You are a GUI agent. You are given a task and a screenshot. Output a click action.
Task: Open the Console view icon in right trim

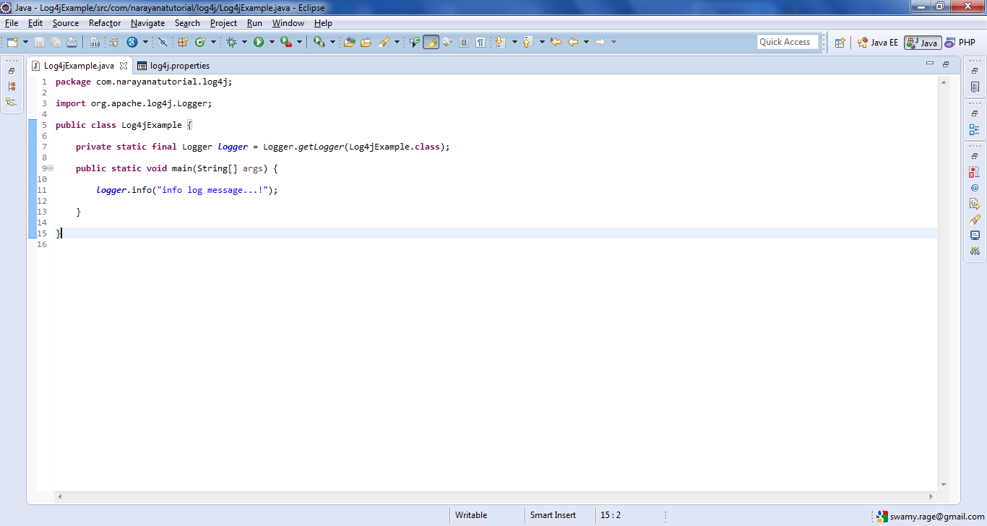(975, 235)
